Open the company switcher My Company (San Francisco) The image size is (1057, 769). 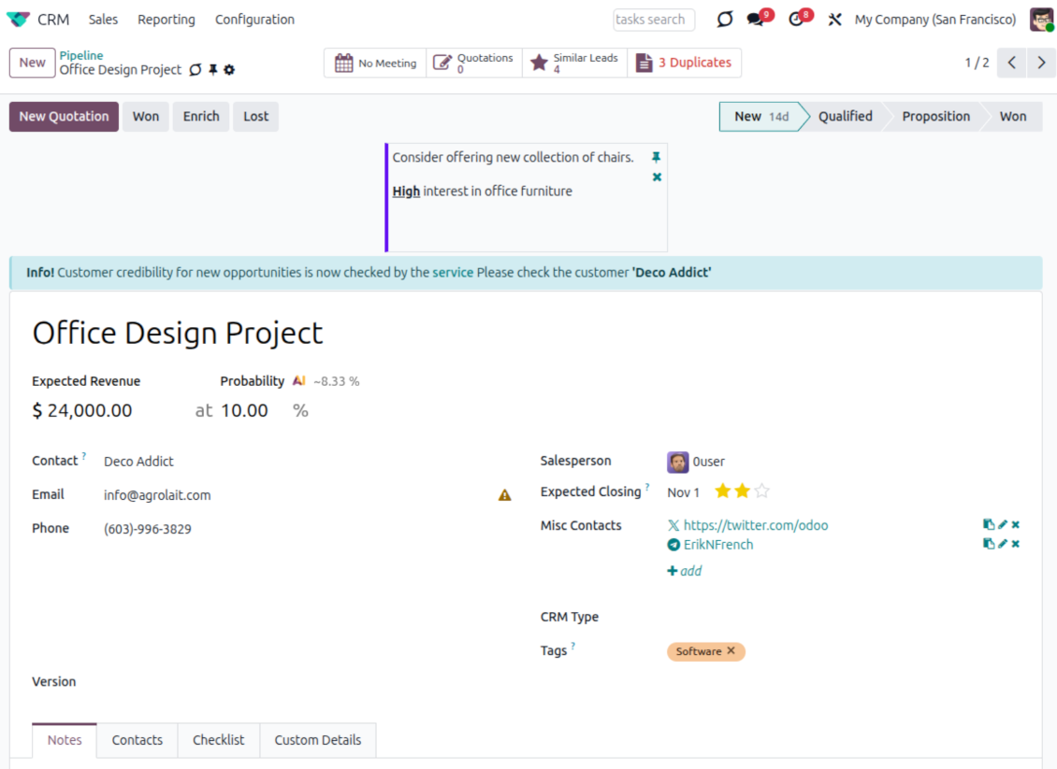click(x=934, y=20)
